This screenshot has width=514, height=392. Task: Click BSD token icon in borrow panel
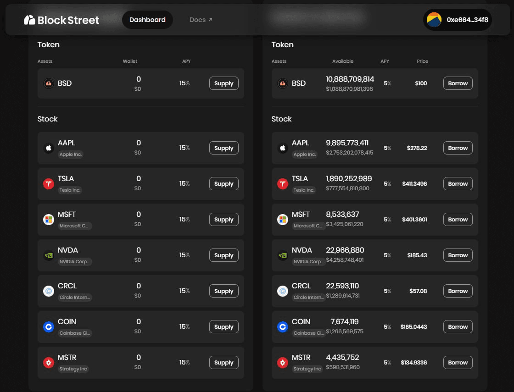coord(283,83)
